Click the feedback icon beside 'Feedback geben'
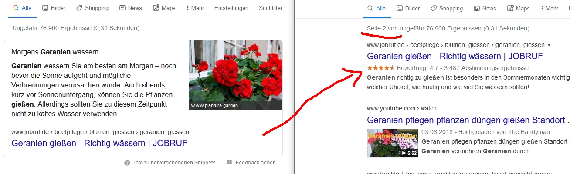 point(229,163)
